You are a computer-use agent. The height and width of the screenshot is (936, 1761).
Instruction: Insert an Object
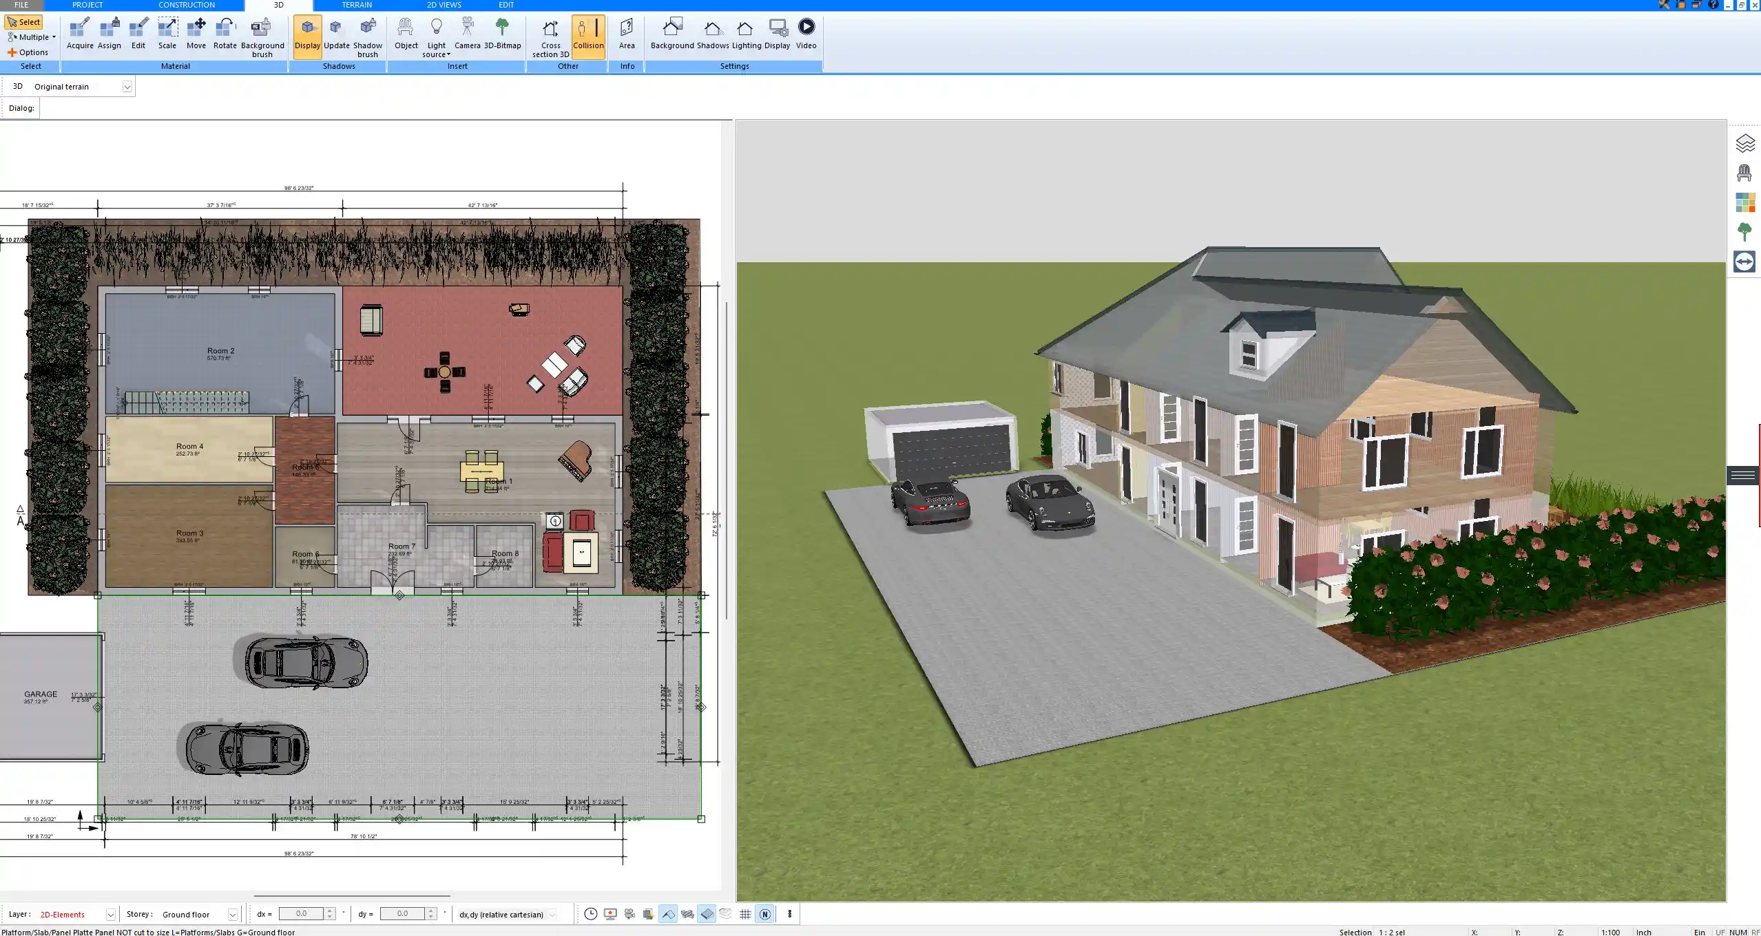406,34
